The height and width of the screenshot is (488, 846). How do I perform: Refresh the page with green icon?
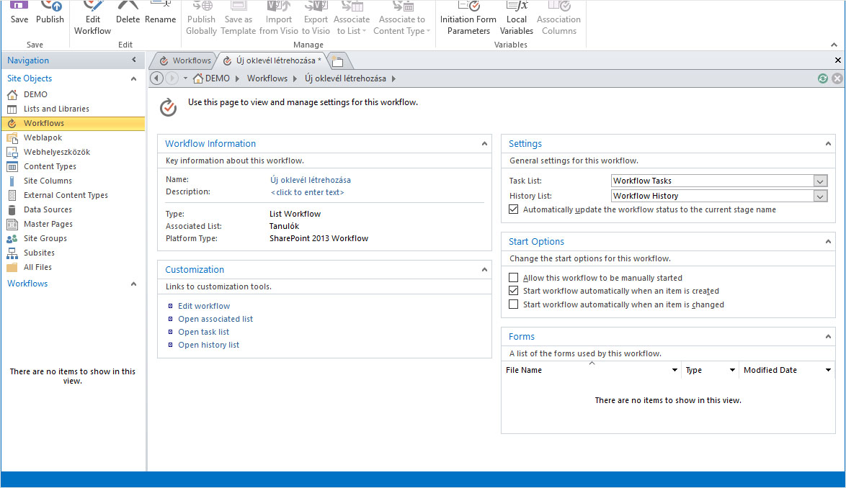pos(823,78)
